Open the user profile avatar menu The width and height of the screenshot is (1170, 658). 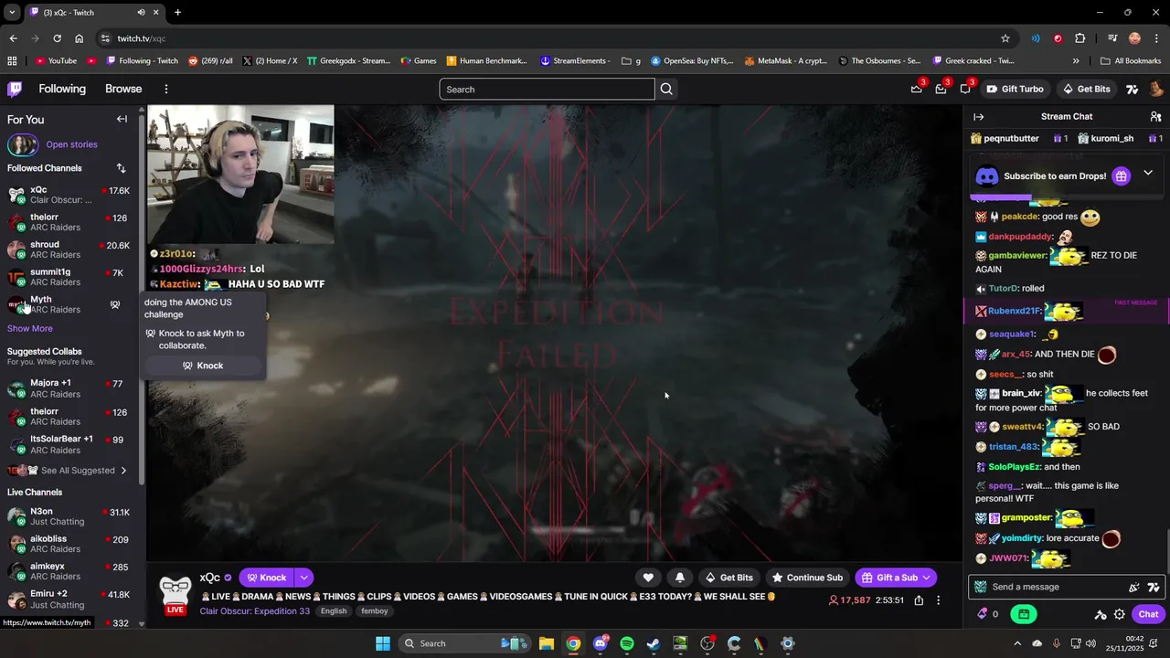[1155, 89]
